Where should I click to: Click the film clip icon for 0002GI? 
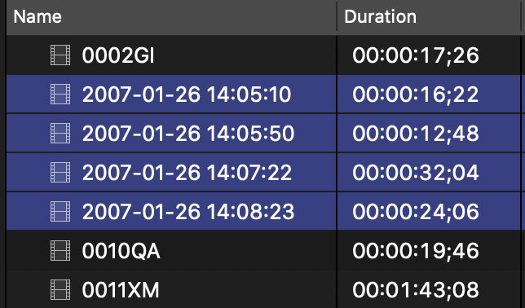point(60,55)
